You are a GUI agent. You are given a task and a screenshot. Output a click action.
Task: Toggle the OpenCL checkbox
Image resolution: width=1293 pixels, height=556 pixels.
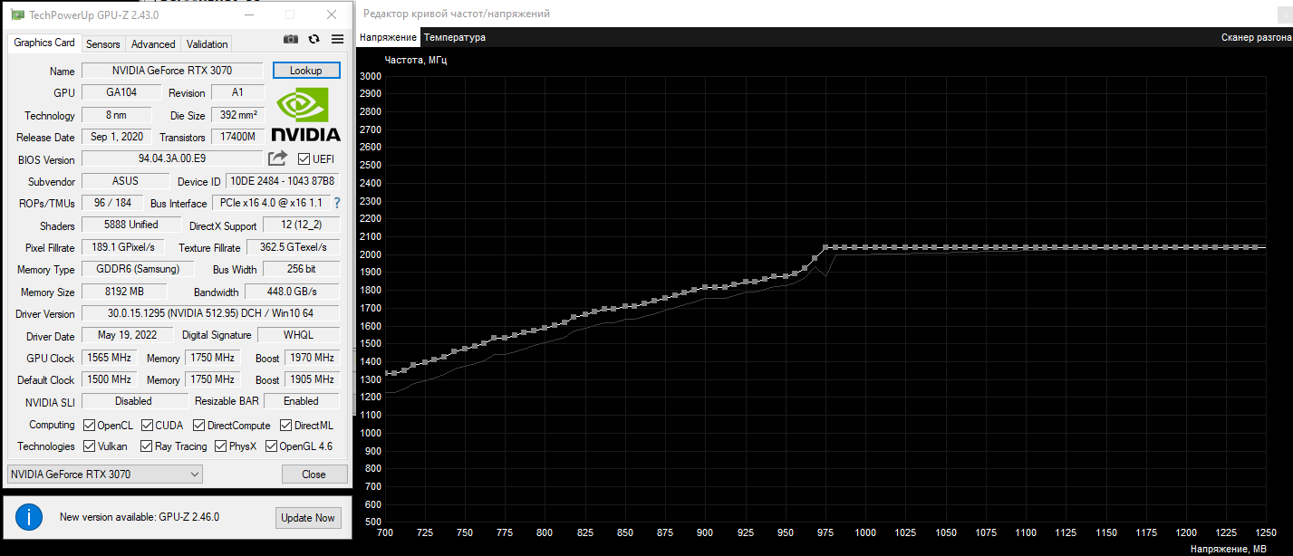pos(89,426)
